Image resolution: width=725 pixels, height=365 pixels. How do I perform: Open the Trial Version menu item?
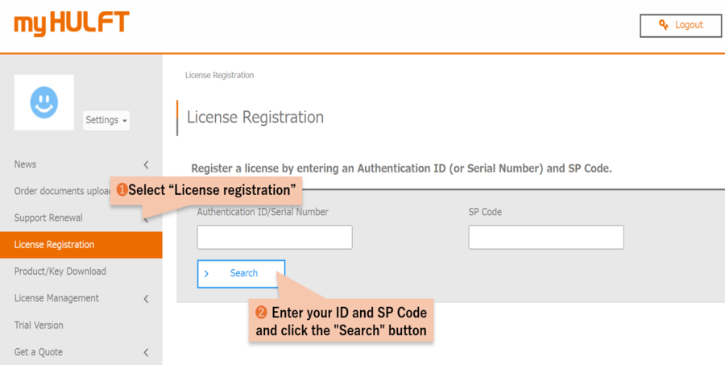81,326
